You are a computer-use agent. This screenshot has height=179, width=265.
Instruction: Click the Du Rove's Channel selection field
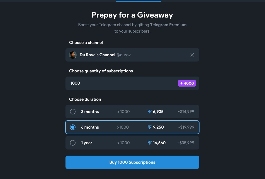pyautogui.click(x=132, y=55)
